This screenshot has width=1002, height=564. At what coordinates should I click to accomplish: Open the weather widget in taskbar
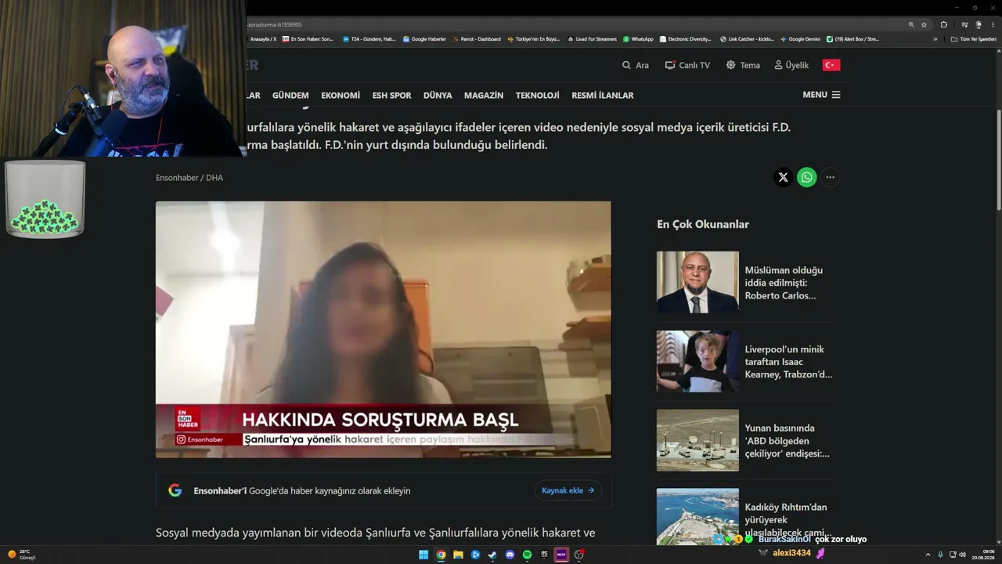coord(22,555)
